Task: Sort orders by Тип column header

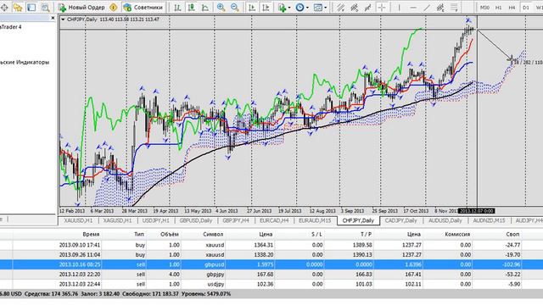Action: [139, 235]
